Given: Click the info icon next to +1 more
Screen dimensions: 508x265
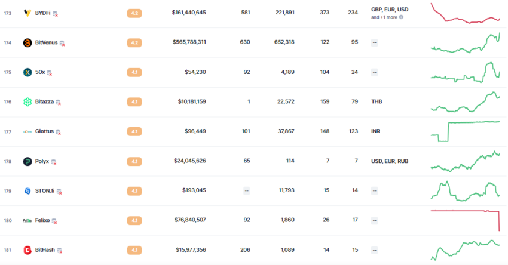Looking at the screenshot, I should 401,17.
